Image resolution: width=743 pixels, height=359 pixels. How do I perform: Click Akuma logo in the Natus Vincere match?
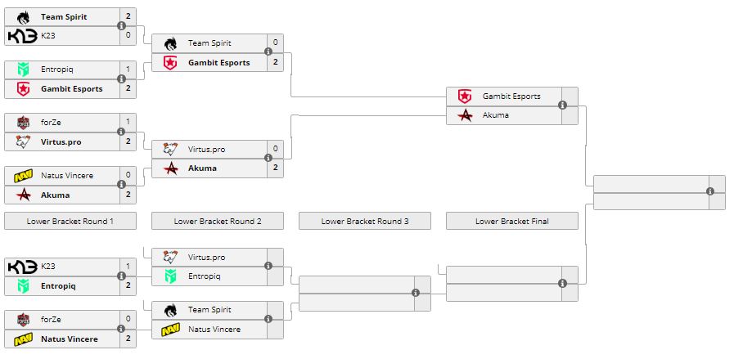point(23,195)
